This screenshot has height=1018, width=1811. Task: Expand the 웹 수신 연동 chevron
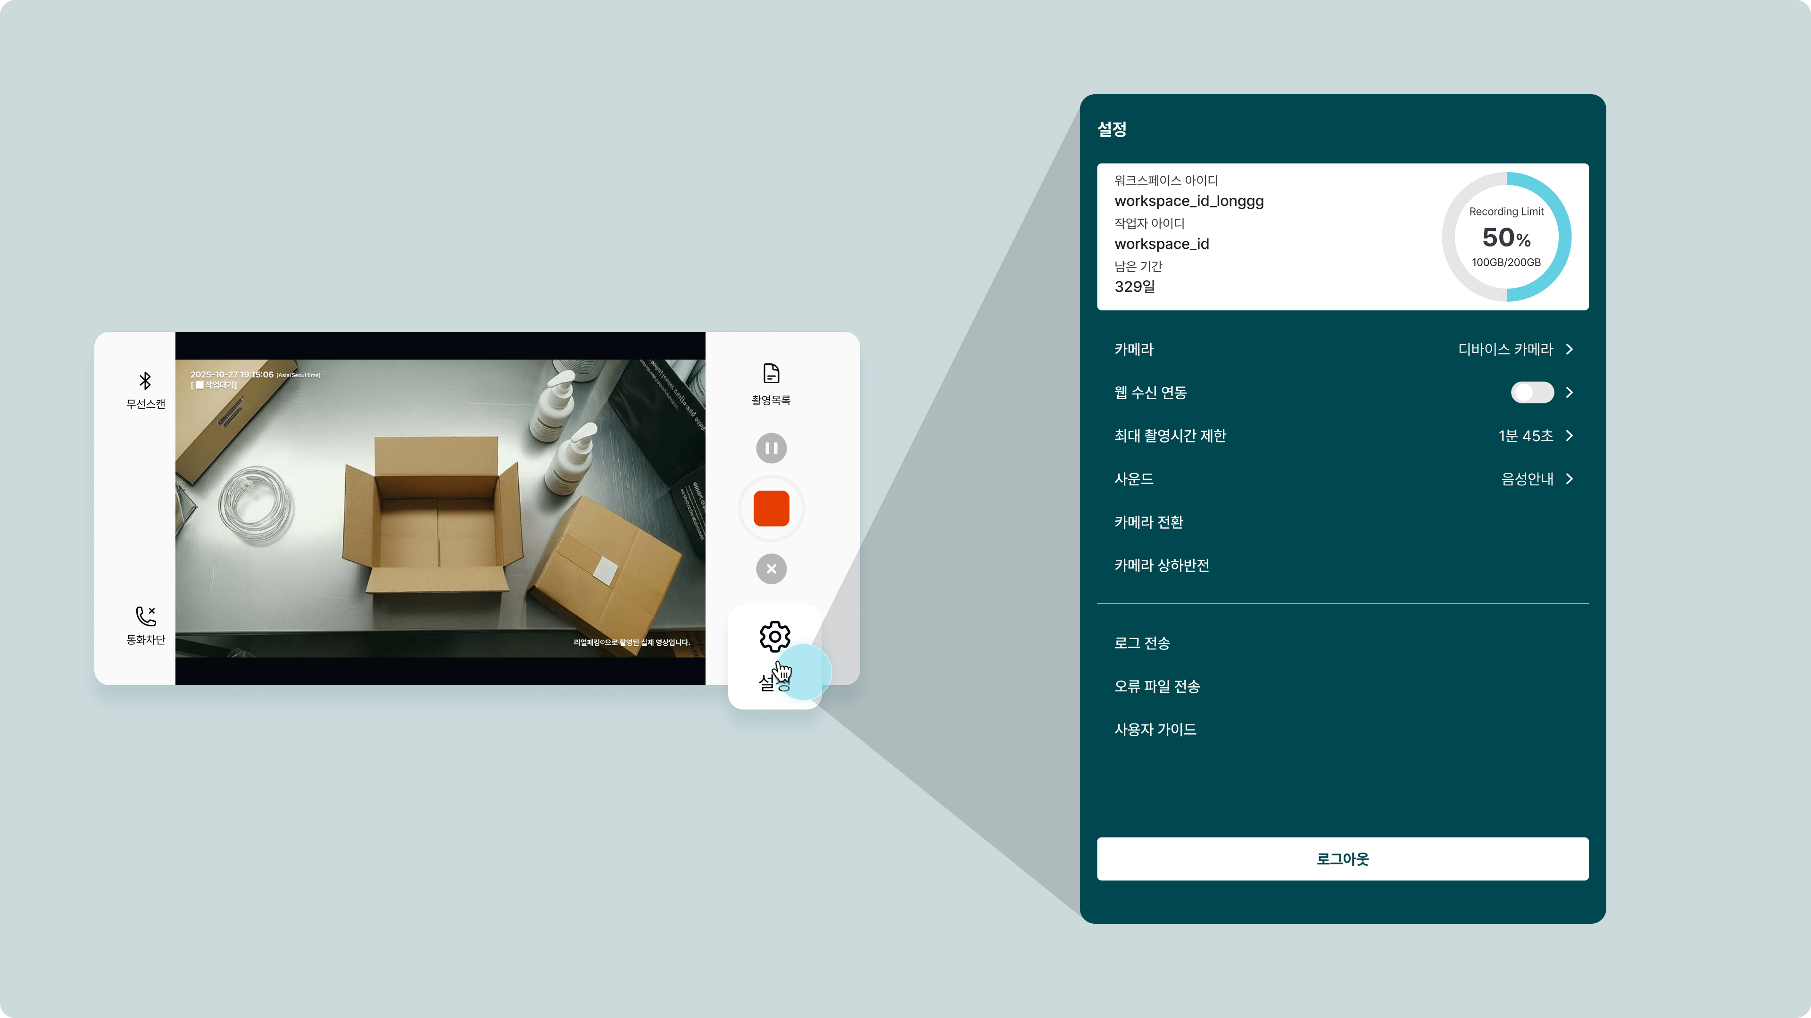1570,392
